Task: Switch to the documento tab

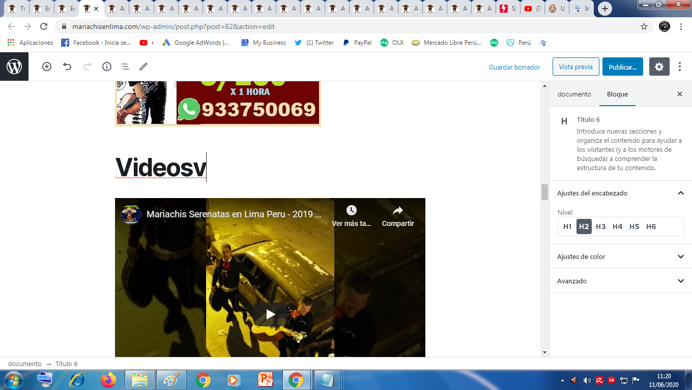Action: point(574,94)
